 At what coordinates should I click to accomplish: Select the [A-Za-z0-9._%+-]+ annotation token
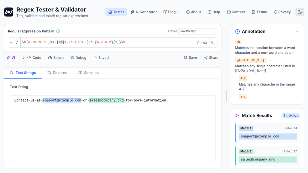251,60
